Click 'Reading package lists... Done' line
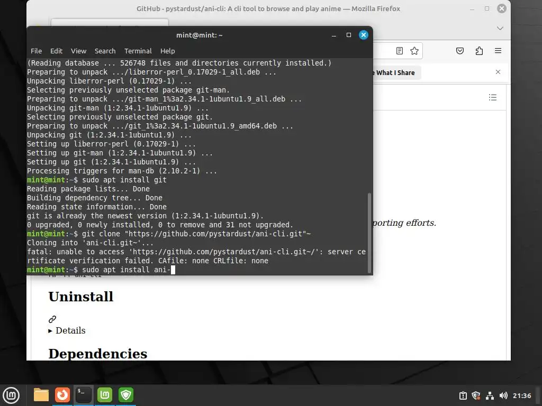This screenshot has height=406, width=542. (x=88, y=189)
